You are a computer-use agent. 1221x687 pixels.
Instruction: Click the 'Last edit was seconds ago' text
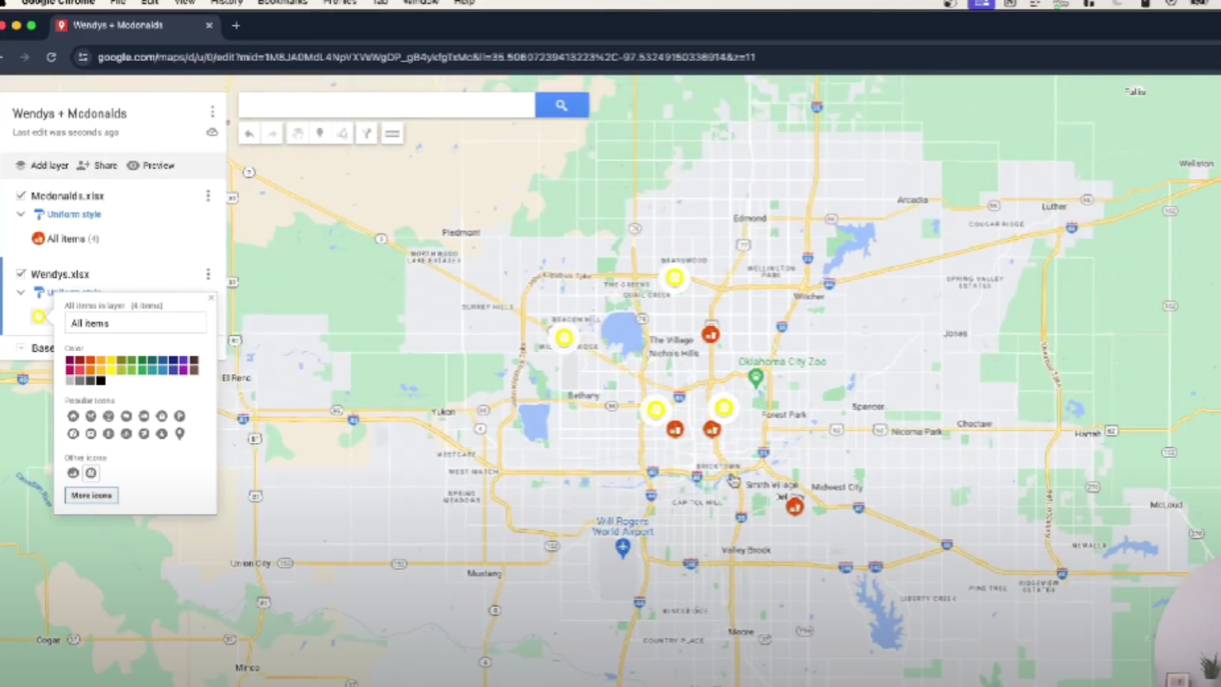tap(66, 132)
